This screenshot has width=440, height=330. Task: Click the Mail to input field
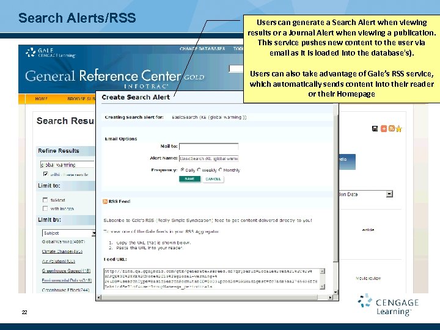209,147
